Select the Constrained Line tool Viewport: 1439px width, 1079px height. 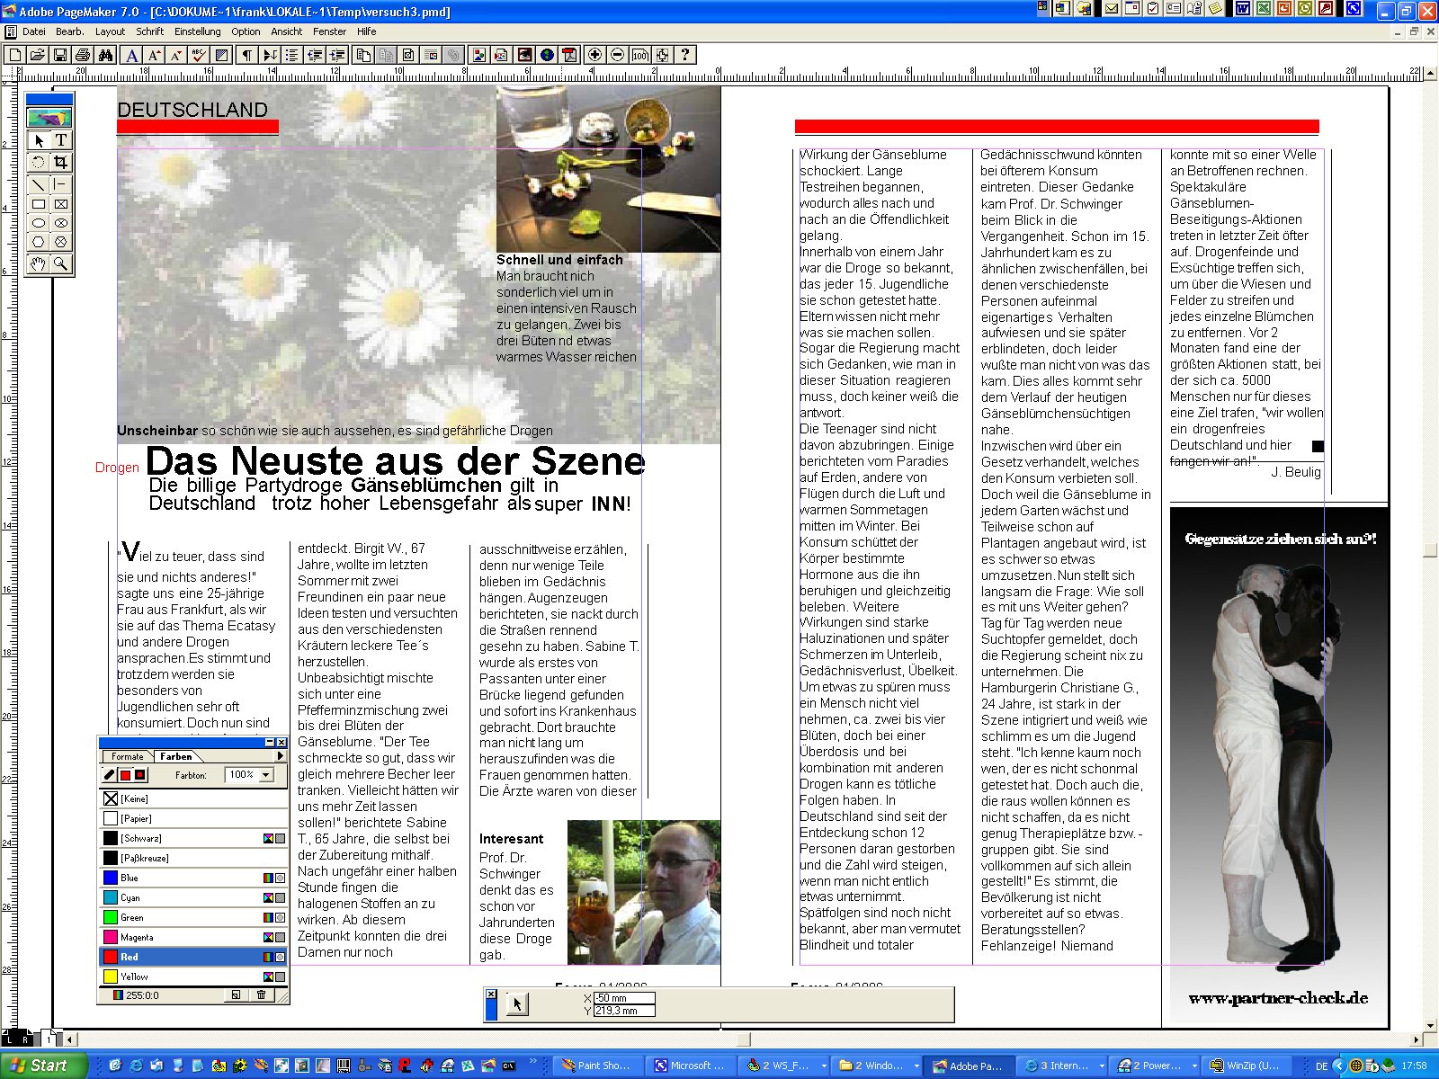pyautogui.click(x=60, y=184)
